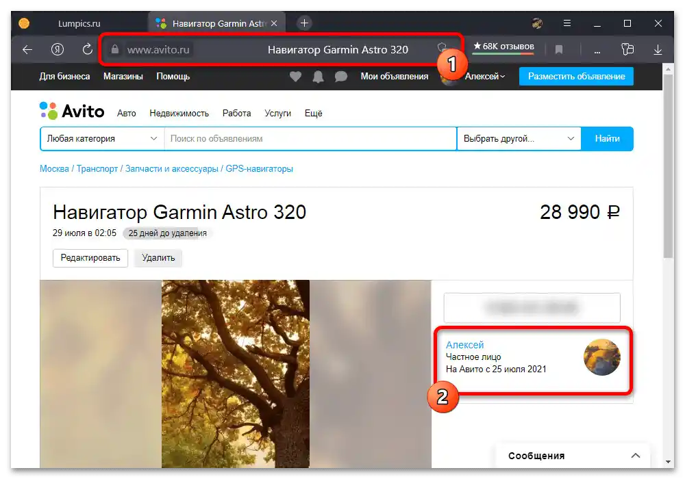Viewport: 685px width, 479px height.
Task: Open the seller name Алексей link
Action: 465,345
